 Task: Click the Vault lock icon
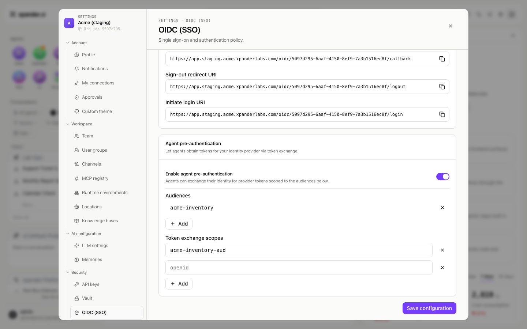[76, 298]
